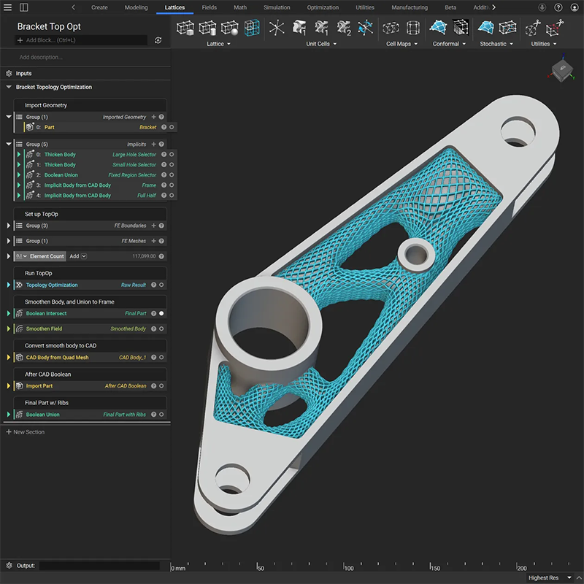The image size is (584, 584).
Task: Expand the FE Boundaries Group (3) block
Action: 7,226
